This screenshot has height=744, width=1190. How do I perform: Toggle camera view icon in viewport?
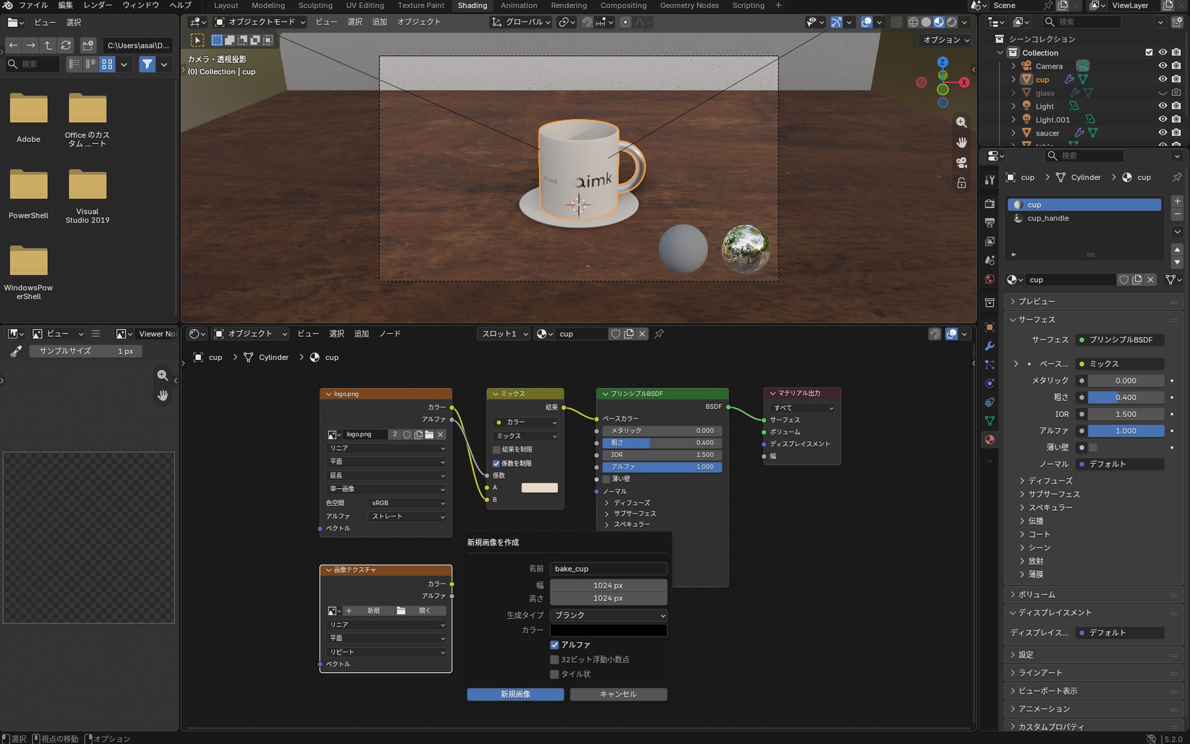[x=962, y=162]
